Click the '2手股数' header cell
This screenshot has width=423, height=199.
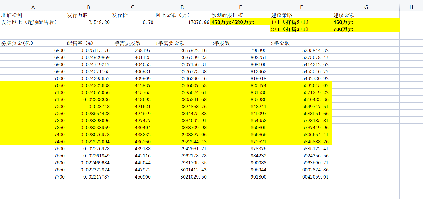(x=240, y=43)
